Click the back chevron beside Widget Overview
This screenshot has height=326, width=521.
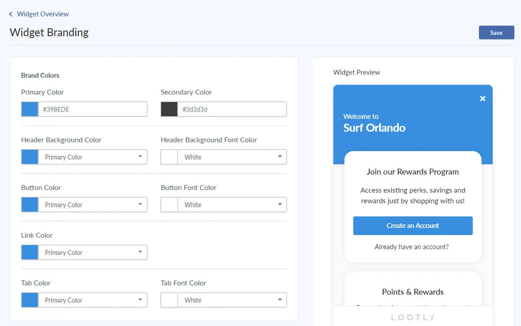(x=11, y=14)
